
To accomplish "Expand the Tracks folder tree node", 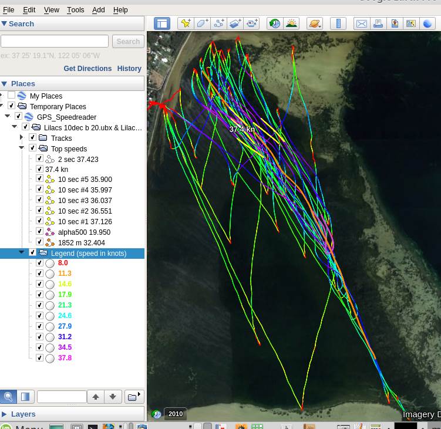I will pos(22,138).
